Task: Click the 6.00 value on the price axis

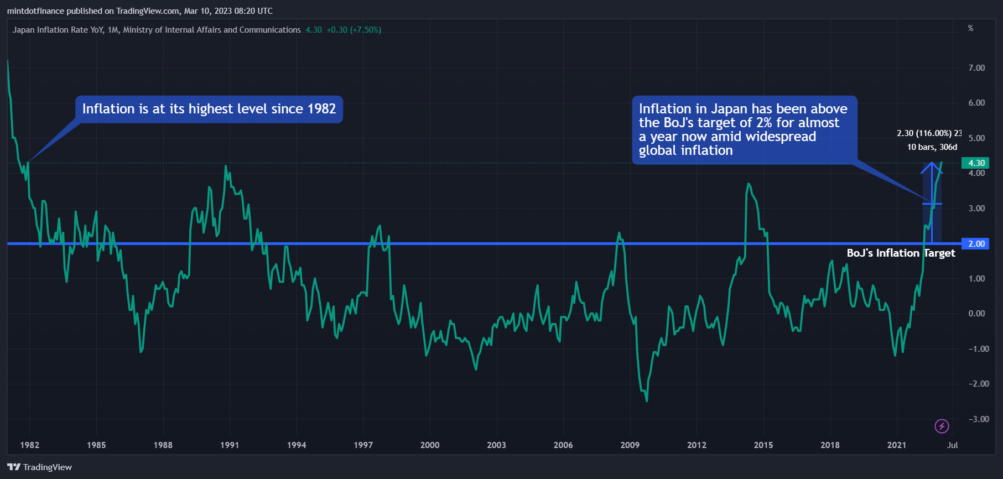Action: 976,103
